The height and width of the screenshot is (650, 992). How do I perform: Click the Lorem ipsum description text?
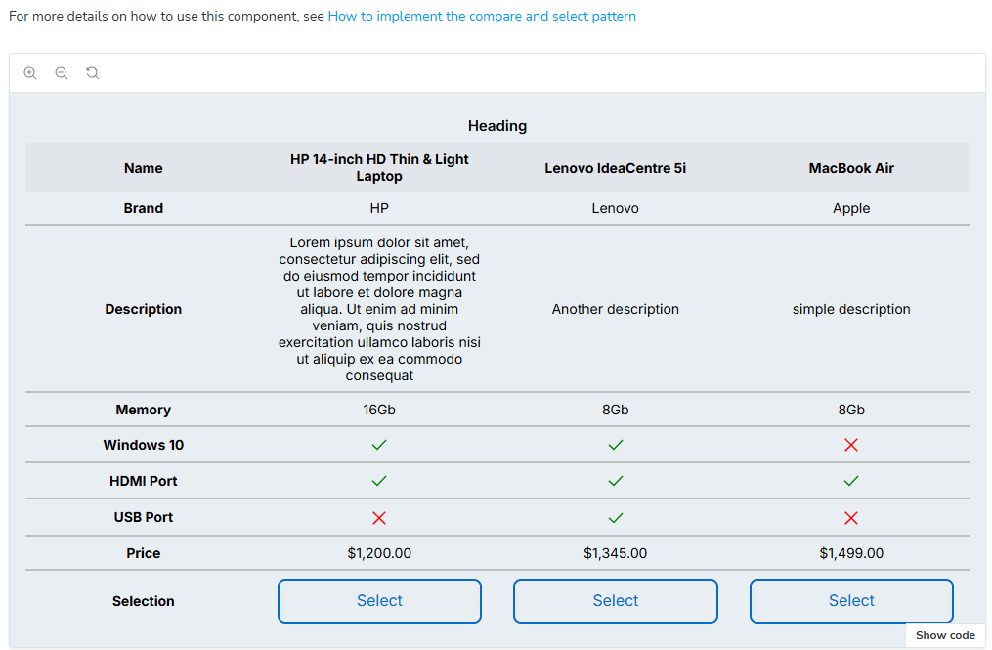tap(379, 309)
